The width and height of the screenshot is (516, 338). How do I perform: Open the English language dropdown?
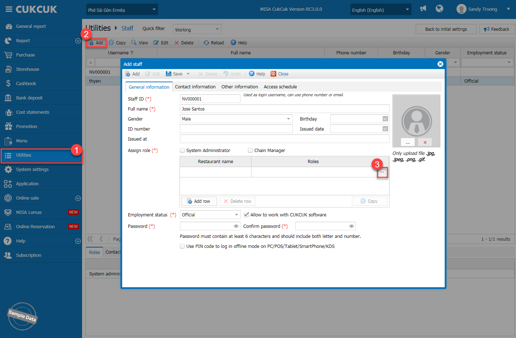point(381,10)
